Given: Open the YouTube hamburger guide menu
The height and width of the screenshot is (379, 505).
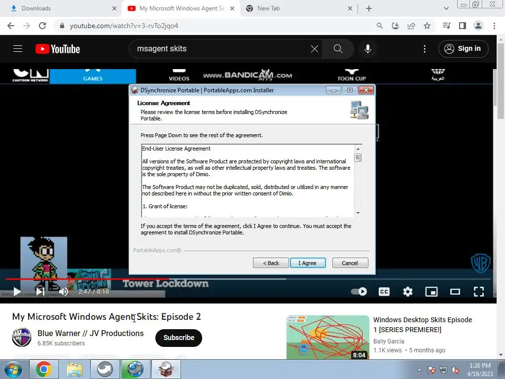Looking at the screenshot, I should pos(18,49).
